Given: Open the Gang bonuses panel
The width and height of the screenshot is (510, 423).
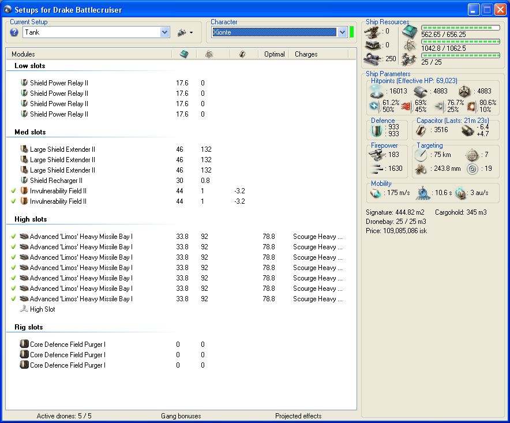Looking at the screenshot, I should tap(181, 416).
